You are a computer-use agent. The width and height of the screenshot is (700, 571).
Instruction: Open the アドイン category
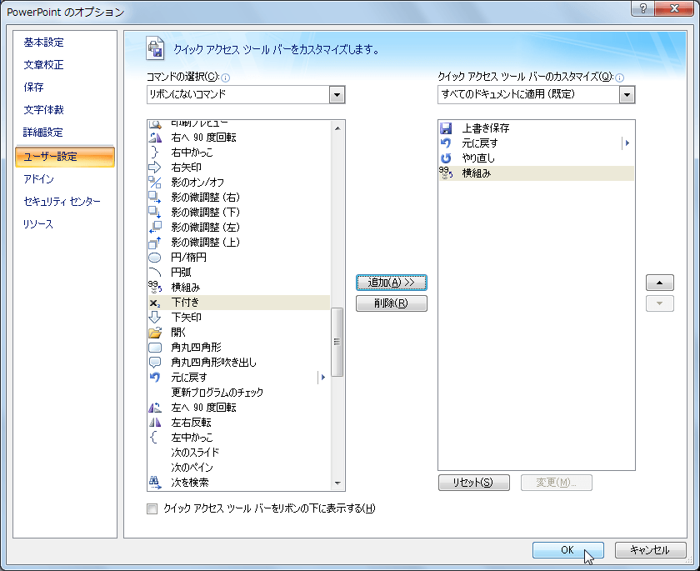tap(39, 179)
